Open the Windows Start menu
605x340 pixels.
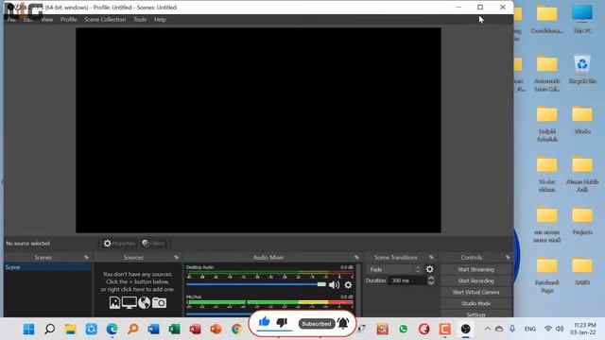point(28,330)
